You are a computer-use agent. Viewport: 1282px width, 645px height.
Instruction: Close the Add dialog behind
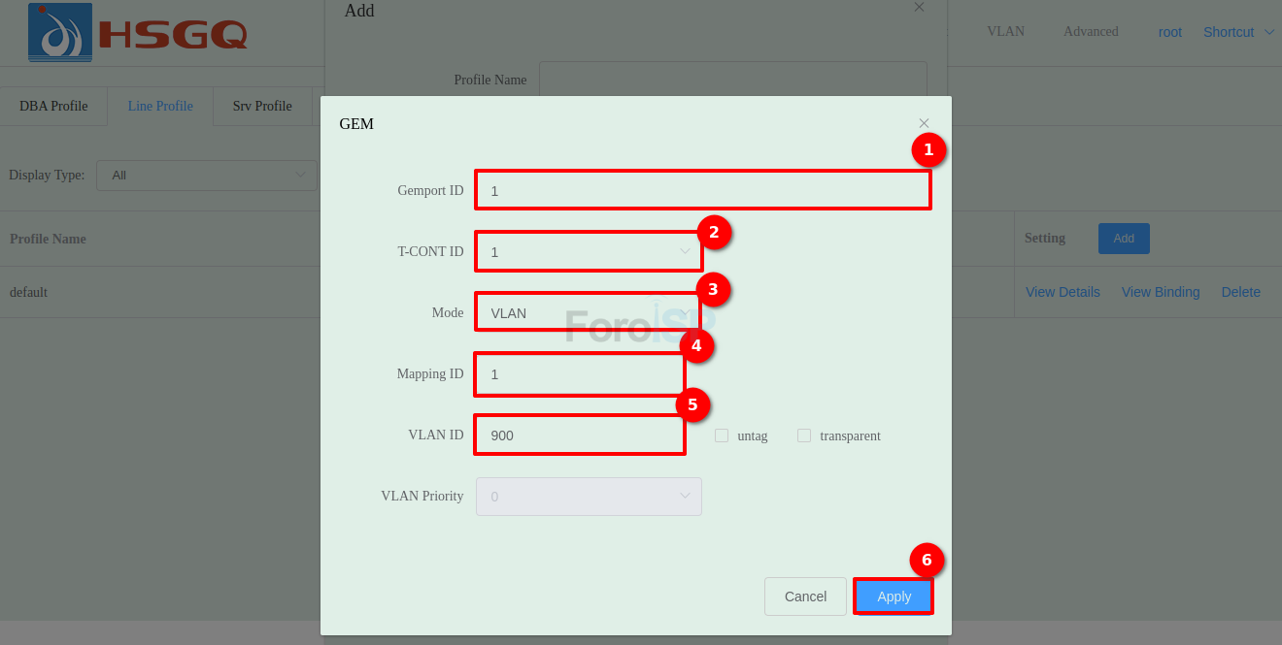click(x=919, y=8)
